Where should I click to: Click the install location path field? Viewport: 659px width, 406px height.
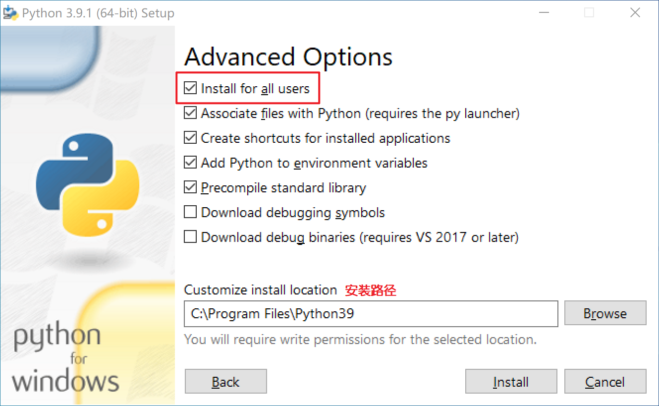[x=371, y=314]
